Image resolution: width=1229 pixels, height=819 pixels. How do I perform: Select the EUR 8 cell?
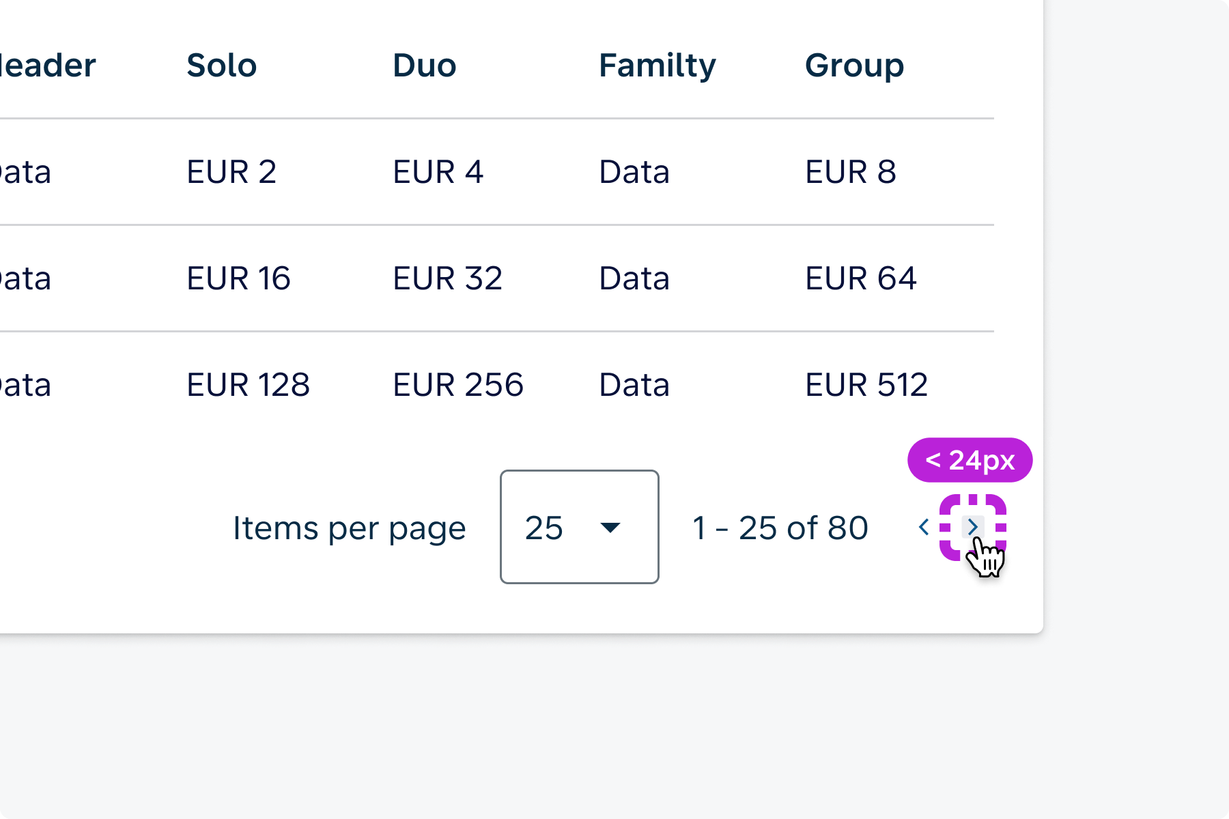pos(850,172)
